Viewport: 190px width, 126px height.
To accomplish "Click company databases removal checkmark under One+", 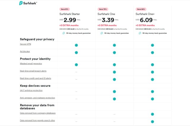I will coord(152,114).
